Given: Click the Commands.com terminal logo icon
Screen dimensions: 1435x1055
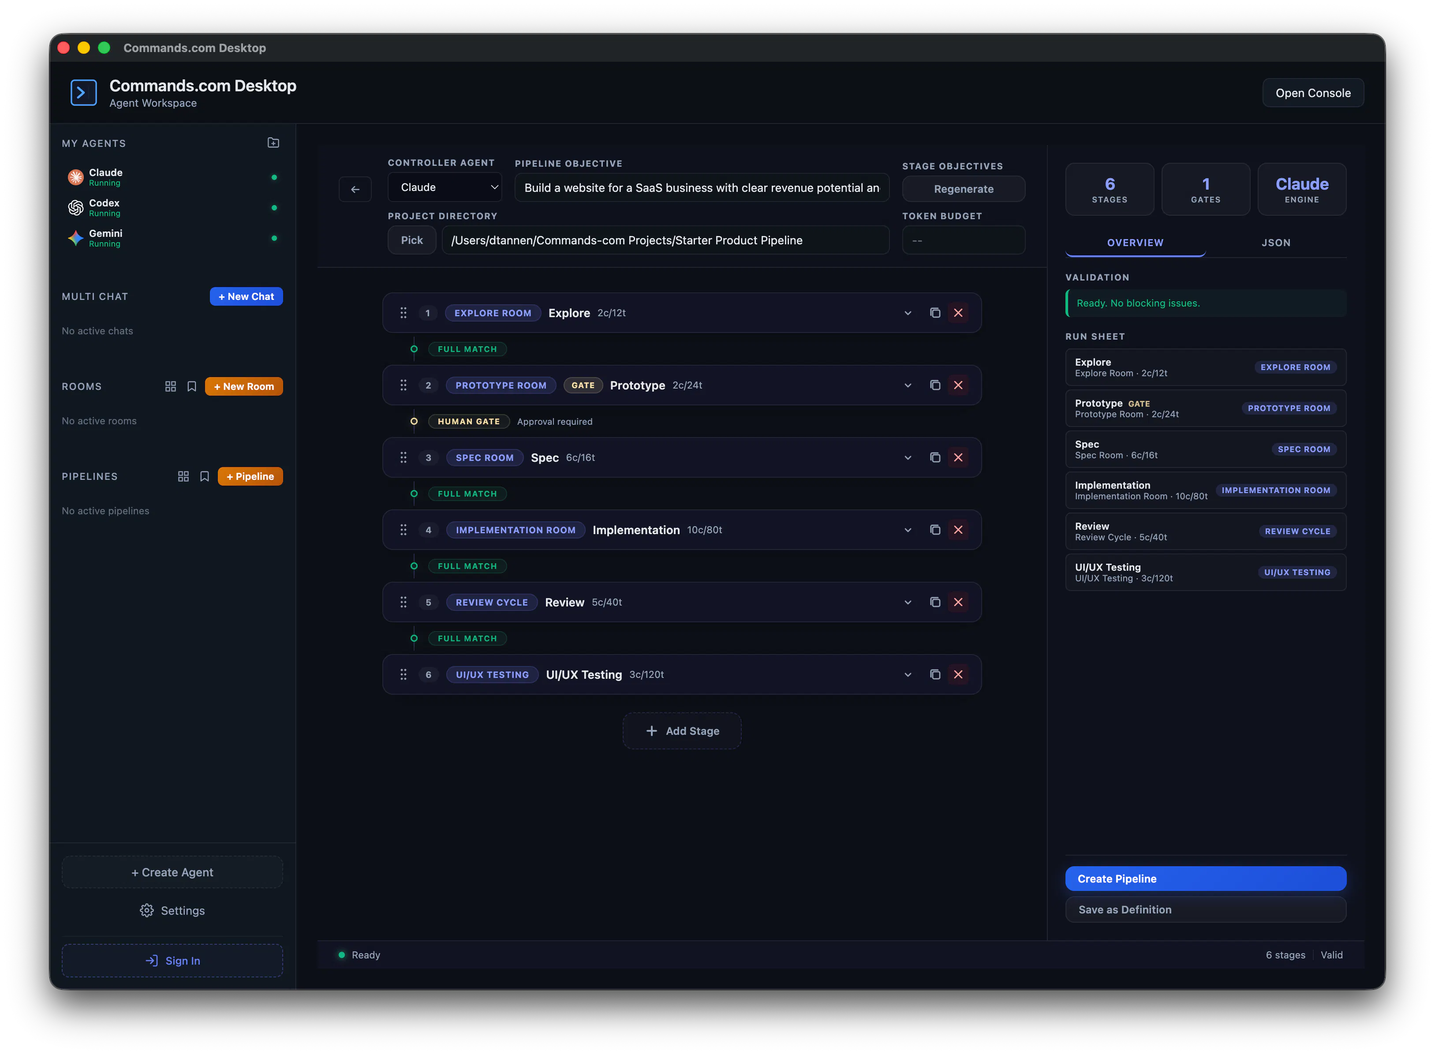Looking at the screenshot, I should tap(84, 93).
